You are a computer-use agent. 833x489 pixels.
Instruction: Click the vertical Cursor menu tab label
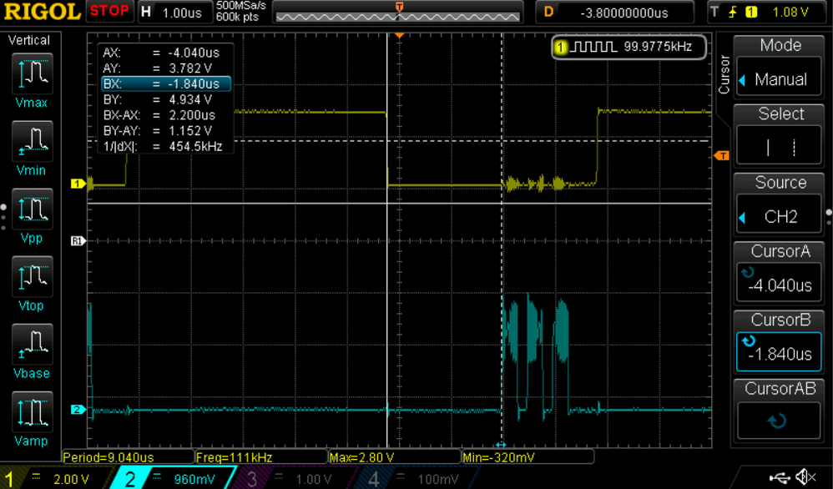(724, 74)
